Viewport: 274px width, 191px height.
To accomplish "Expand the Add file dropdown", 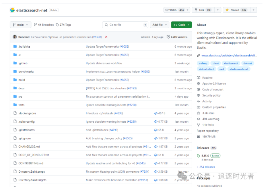I will [159, 25].
